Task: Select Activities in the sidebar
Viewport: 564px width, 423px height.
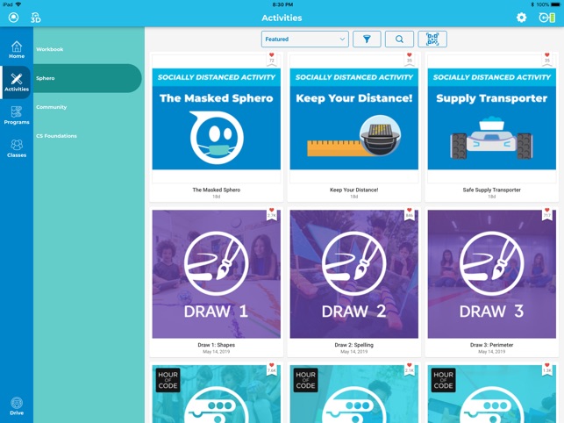Action: (x=17, y=82)
